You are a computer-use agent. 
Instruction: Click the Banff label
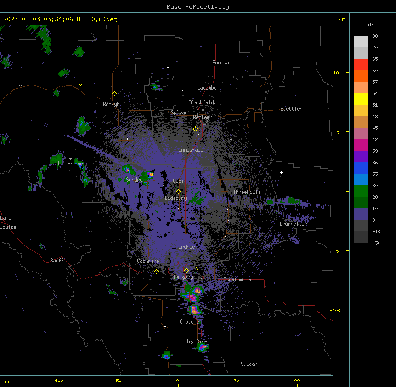point(57,261)
